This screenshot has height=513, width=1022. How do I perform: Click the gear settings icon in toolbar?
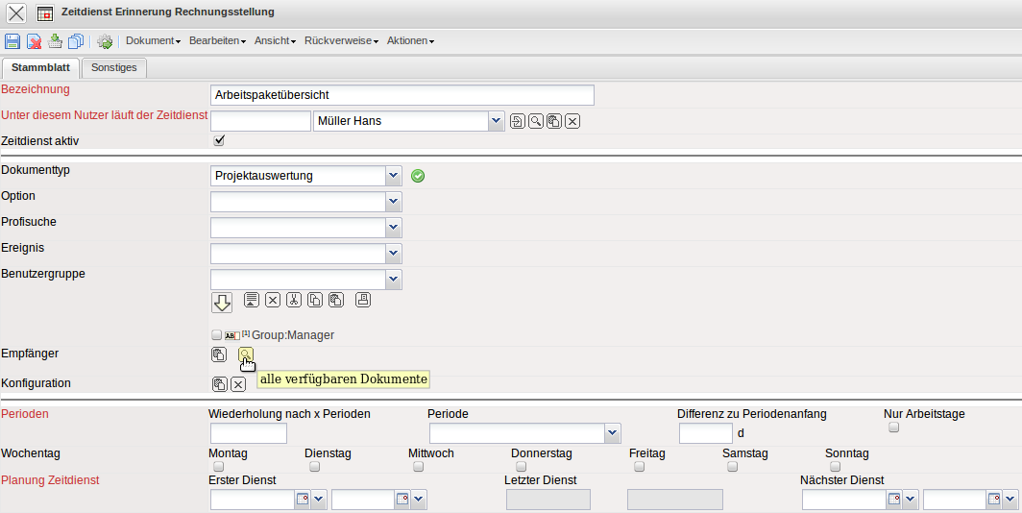coord(105,41)
